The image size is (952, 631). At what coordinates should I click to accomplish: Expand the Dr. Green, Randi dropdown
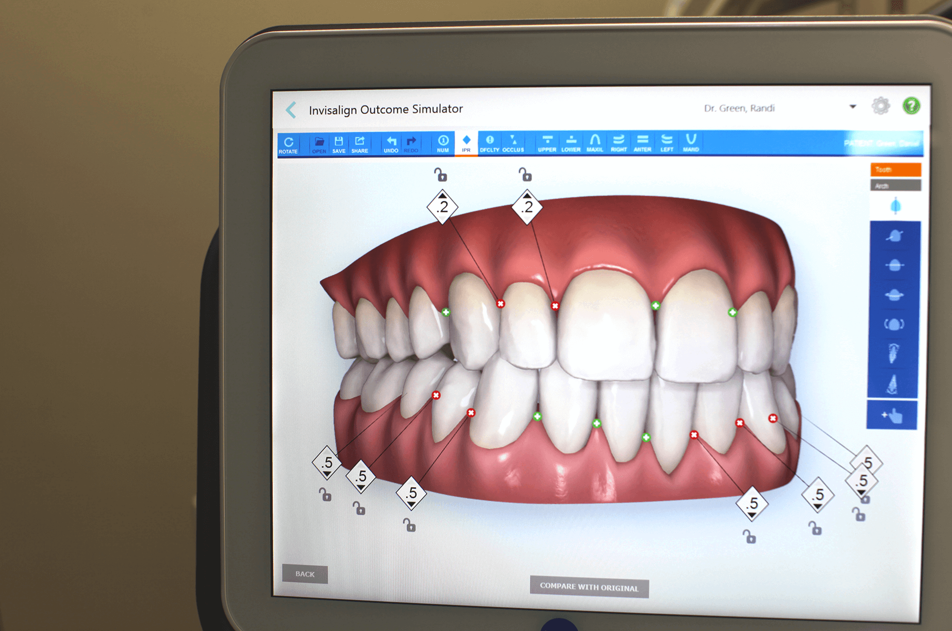(x=853, y=106)
